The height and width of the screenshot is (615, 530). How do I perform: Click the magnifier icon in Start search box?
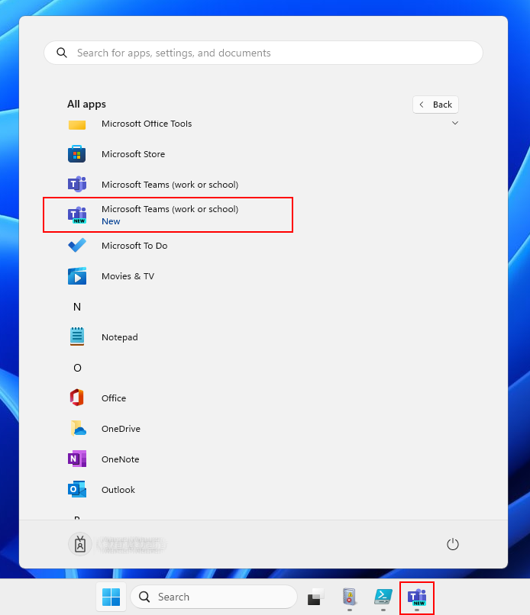point(62,53)
